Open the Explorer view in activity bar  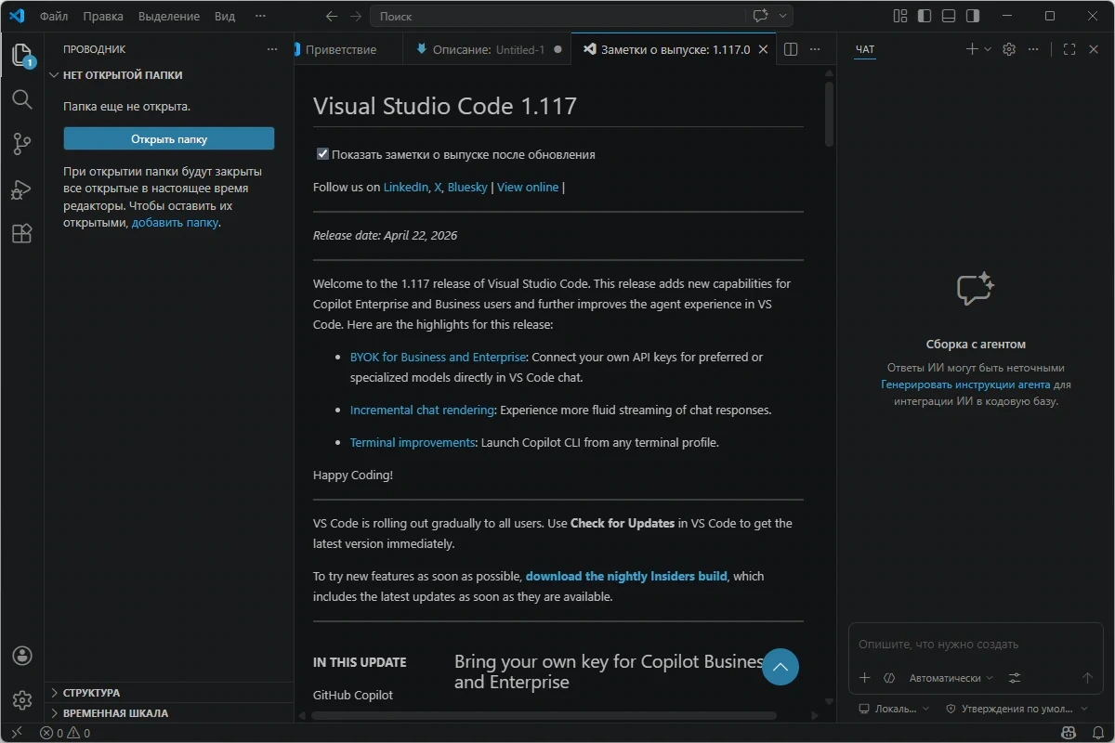pos(22,55)
